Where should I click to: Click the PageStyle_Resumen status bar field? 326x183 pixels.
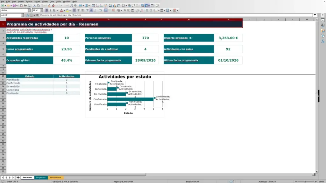pyautogui.click(x=123, y=182)
